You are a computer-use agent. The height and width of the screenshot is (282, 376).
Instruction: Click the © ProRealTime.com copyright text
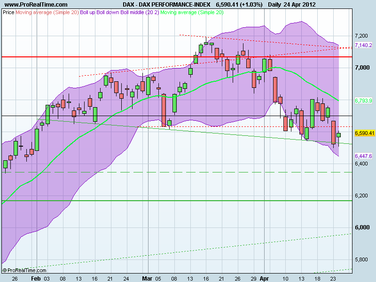pyautogui.click(x=24, y=270)
